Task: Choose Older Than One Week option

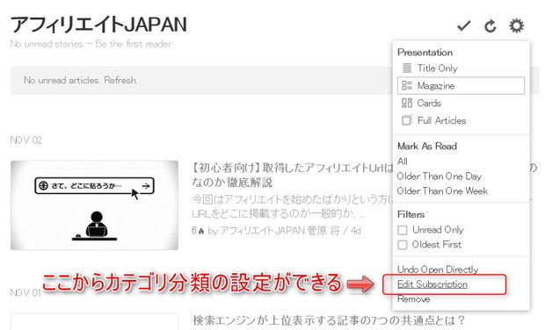Action: [442, 190]
